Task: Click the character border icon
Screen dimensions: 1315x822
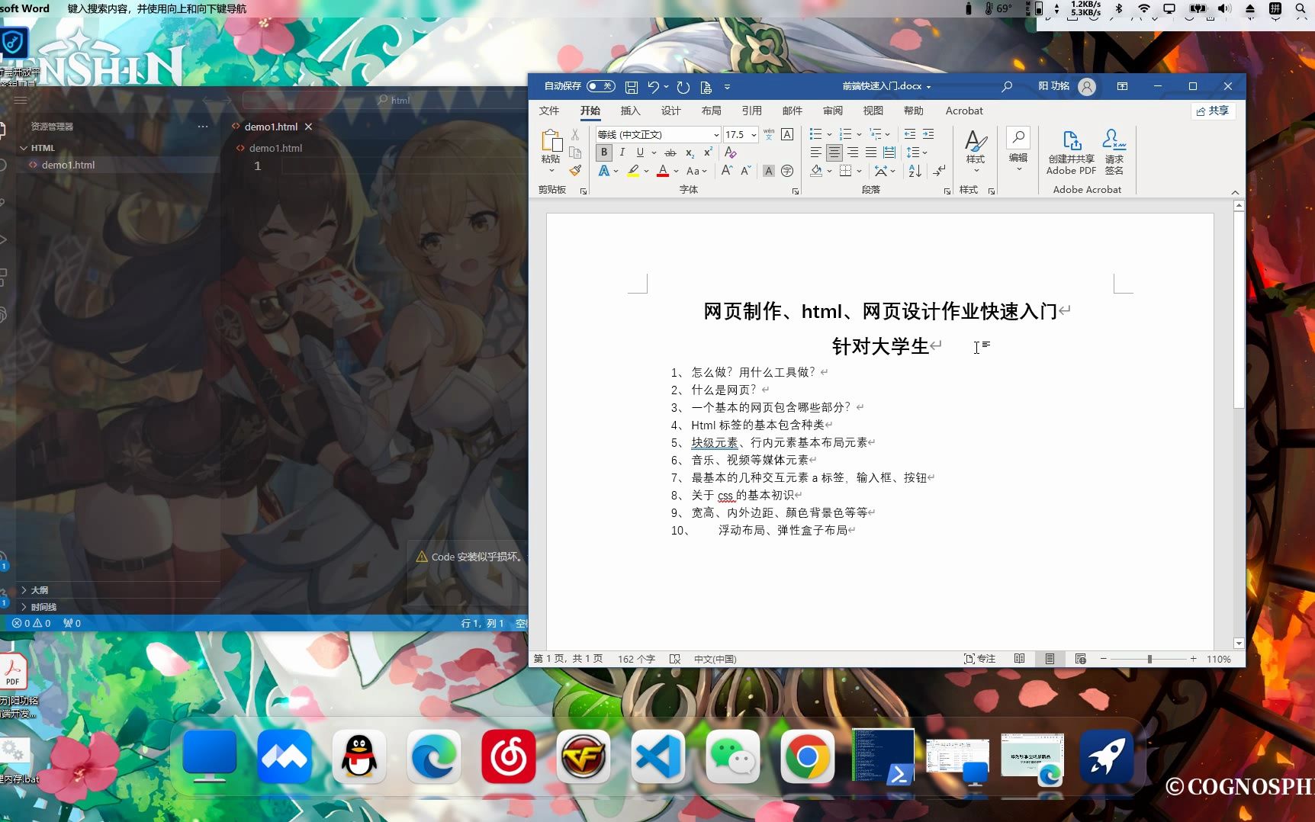Action: pos(787,134)
